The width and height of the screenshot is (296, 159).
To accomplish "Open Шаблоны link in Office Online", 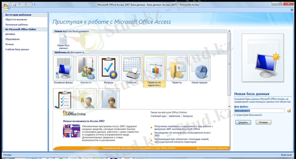I will tap(174, 116).
